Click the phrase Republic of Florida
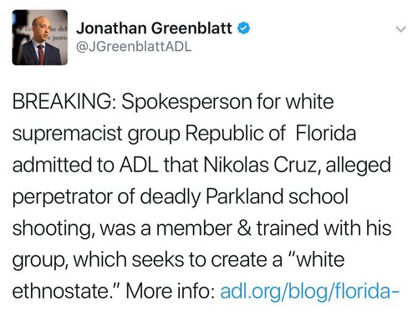The height and width of the screenshot is (316, 418). coord(270,133)
